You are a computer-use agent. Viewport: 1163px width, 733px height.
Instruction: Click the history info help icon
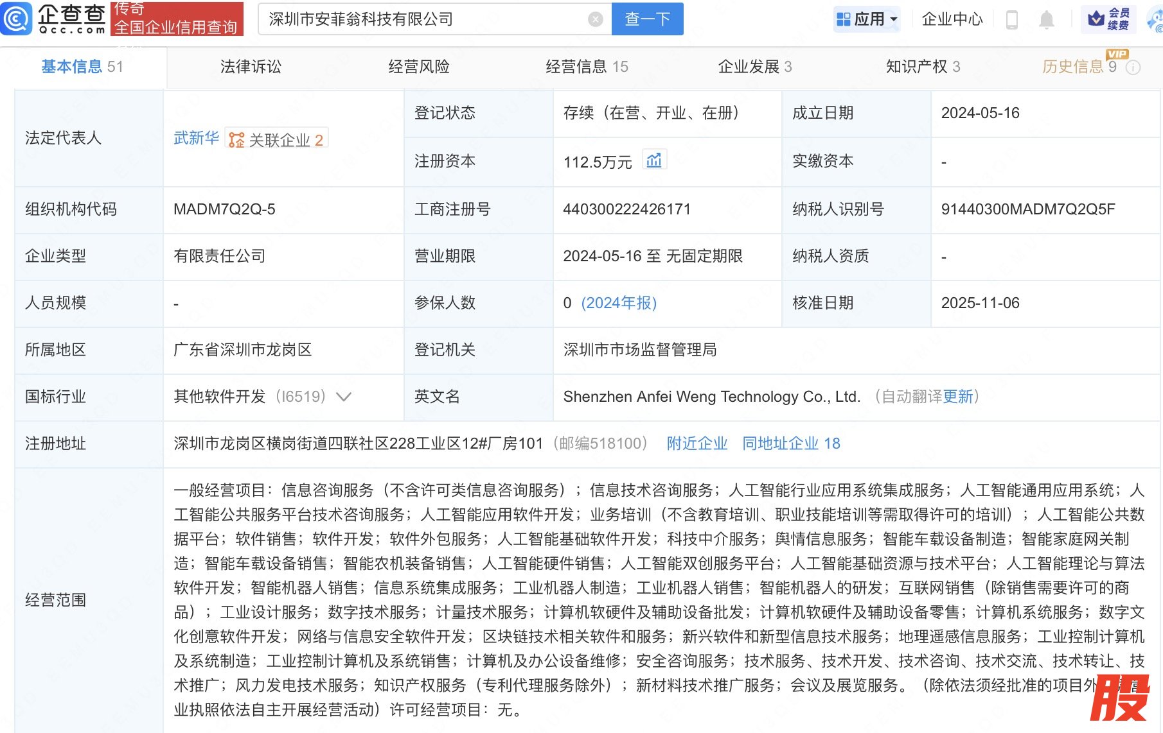point(1133,67)
